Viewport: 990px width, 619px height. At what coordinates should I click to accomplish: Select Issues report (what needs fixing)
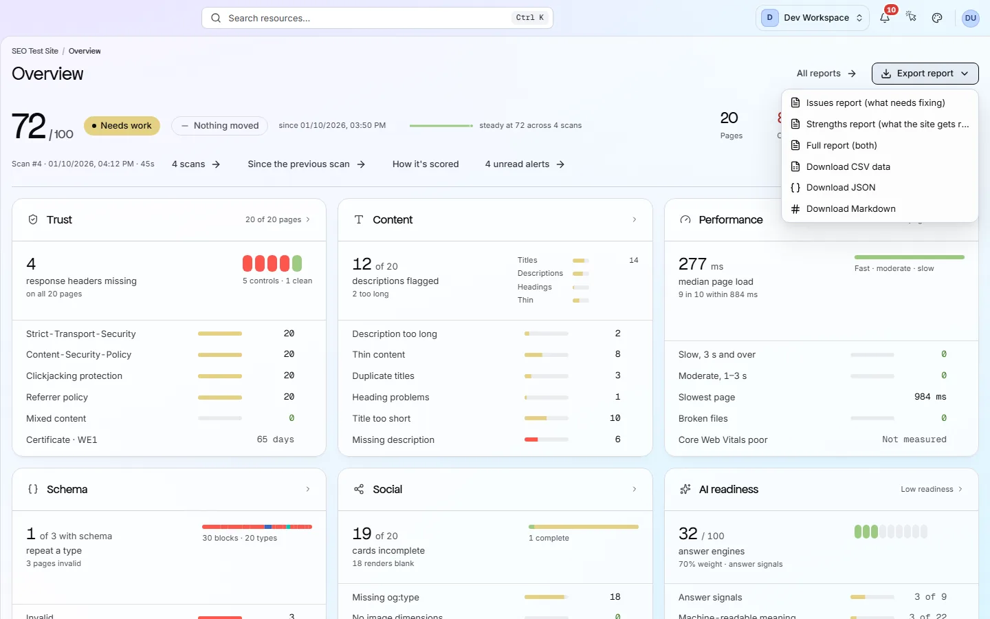[880, 103]
